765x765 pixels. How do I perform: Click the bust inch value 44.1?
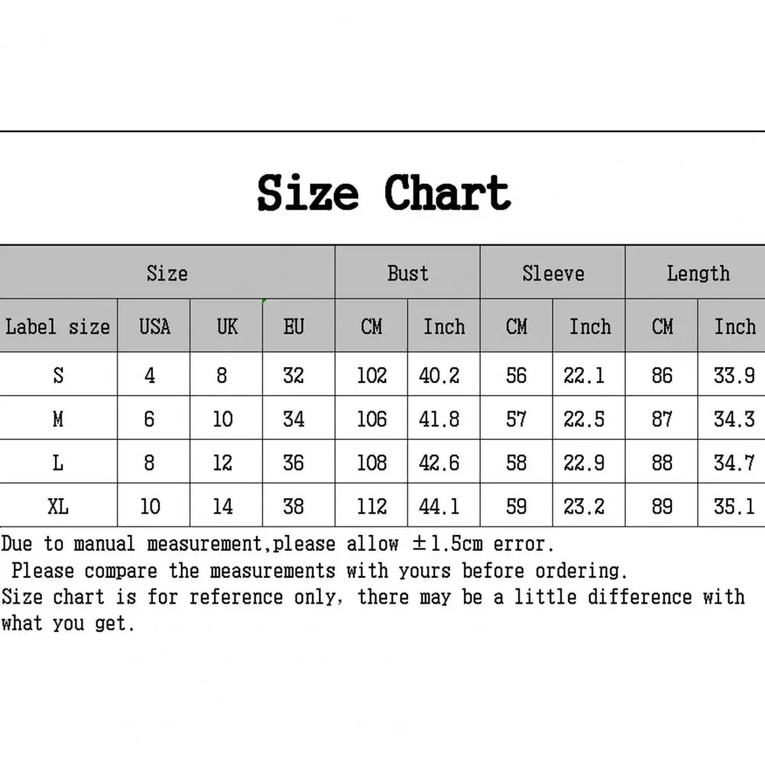[443, 505]
